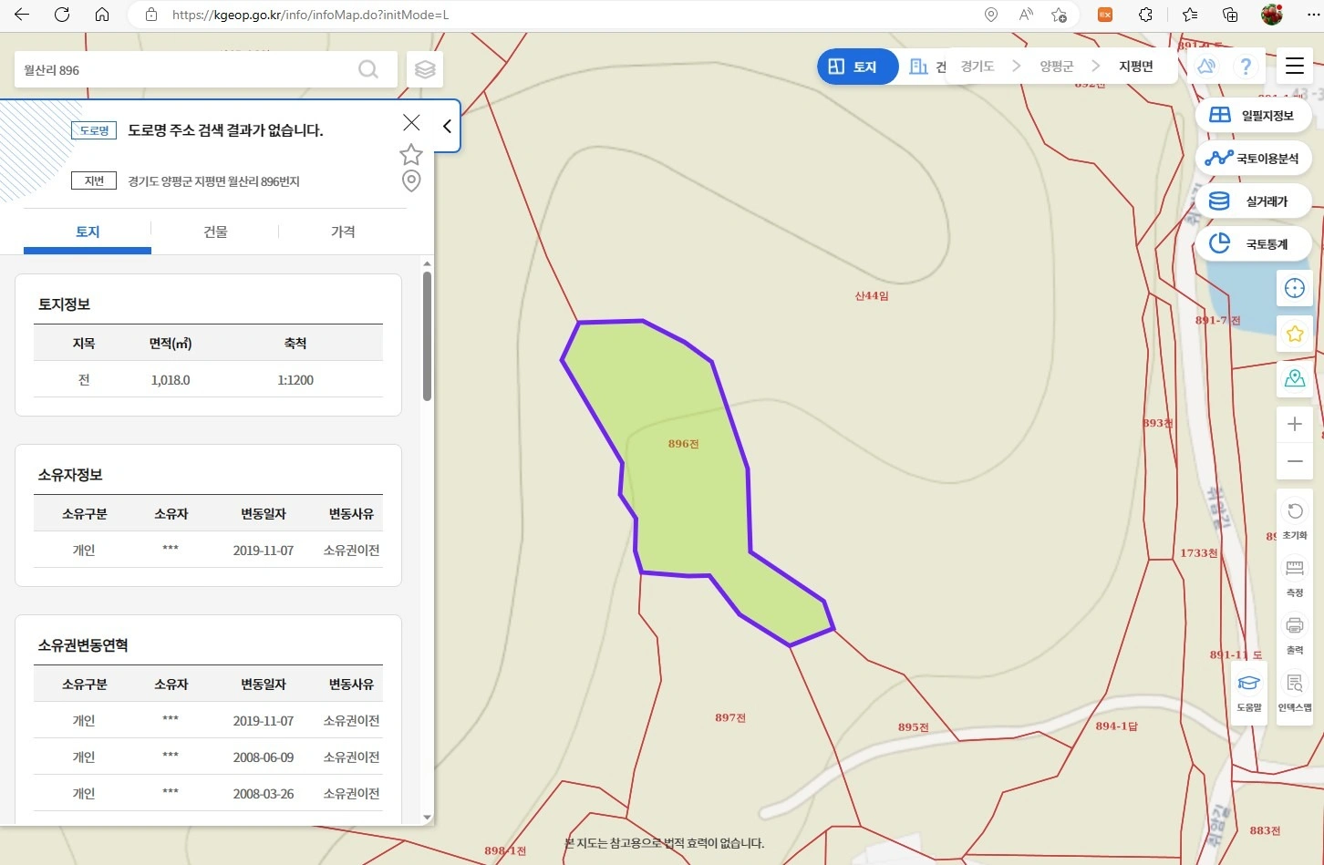Screen dimensions: 1324x865
Task: Click the 일필지정보 button
Action: 1254,115
